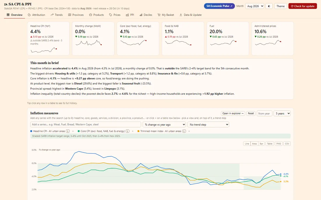Click the orange Trimmed mean legend swatch
The height and width of the screenshot is (200, 321).
click(138, 131)
